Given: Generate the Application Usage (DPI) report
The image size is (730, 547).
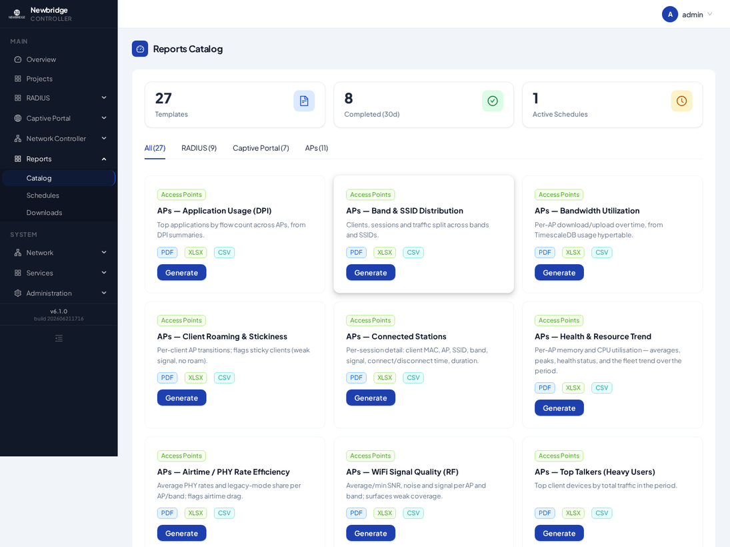Looking at the screenshot, I should pos(181,273).
